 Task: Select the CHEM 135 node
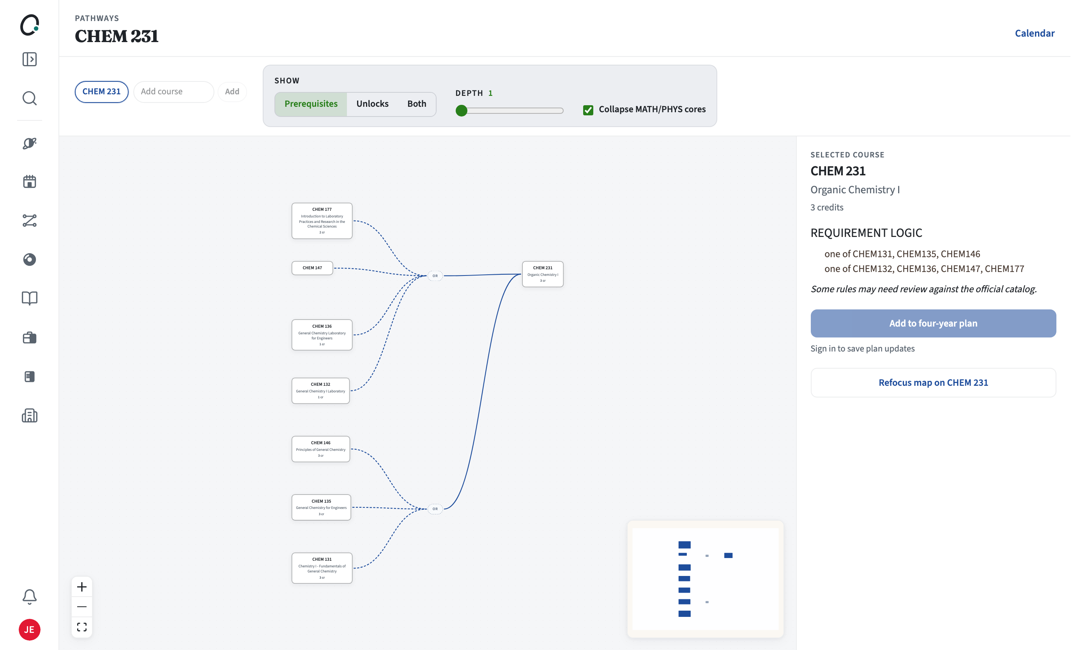(321, 507)
